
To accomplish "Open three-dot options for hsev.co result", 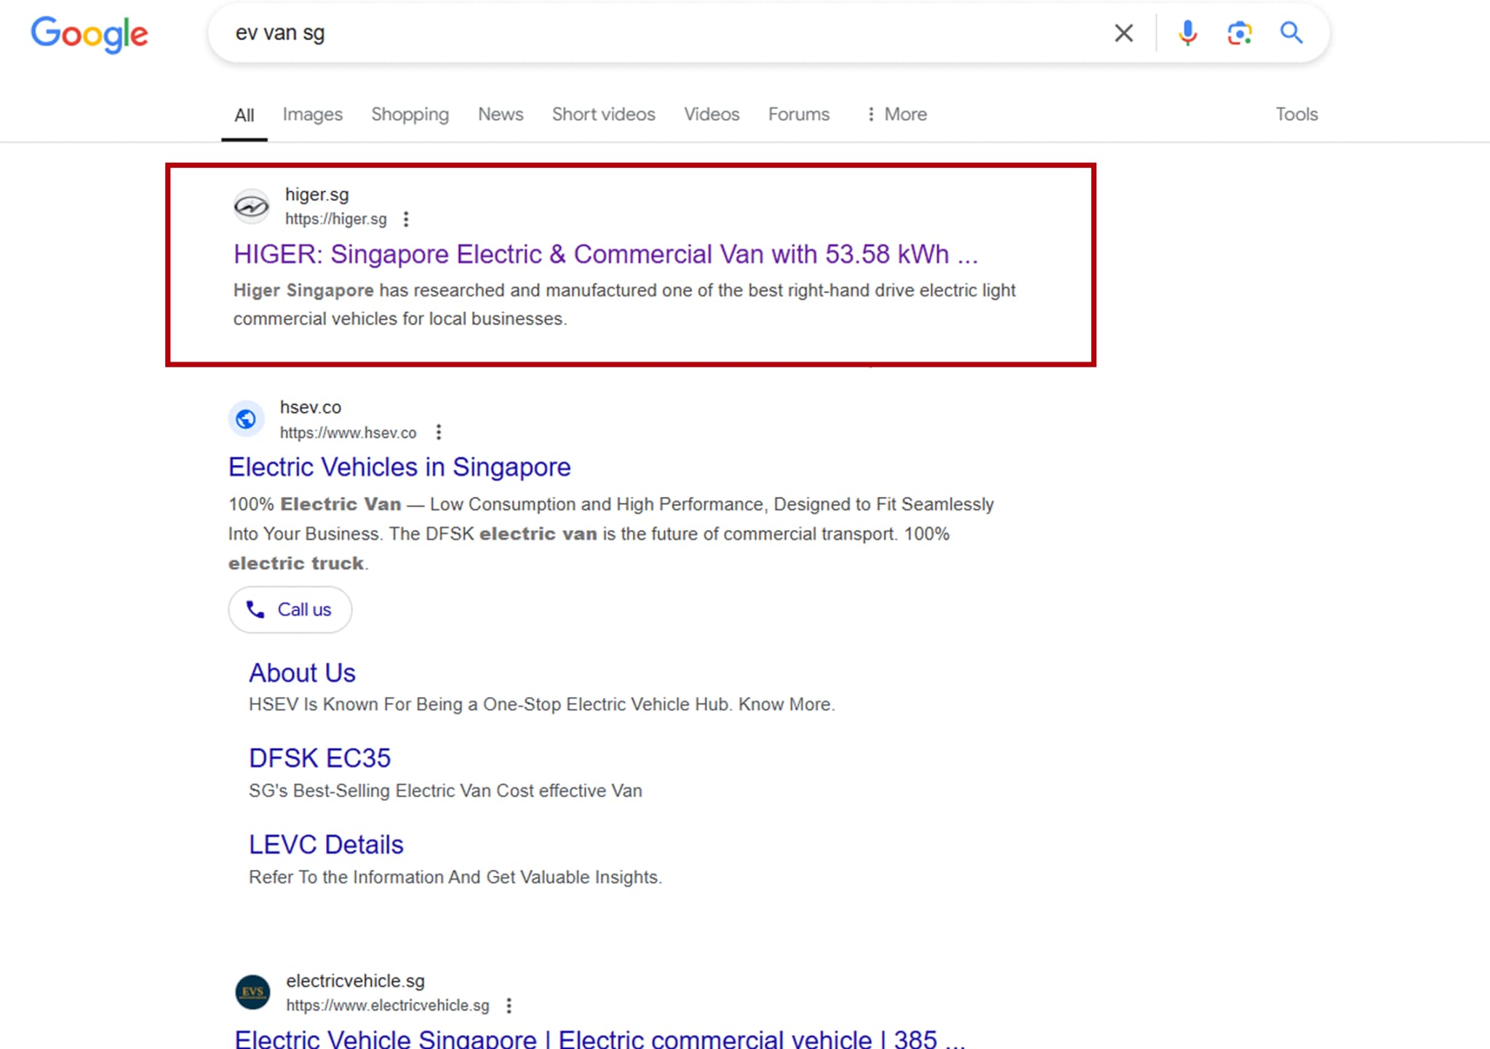I will tap(438, 433).
